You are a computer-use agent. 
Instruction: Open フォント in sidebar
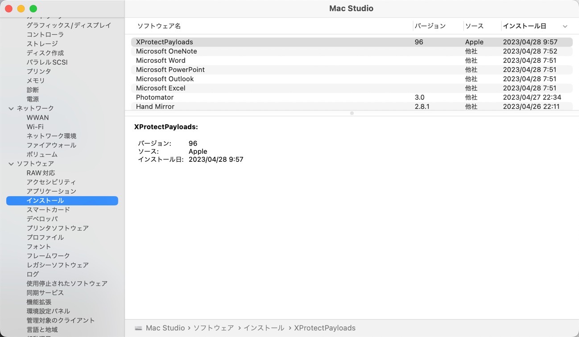(39, 247)
